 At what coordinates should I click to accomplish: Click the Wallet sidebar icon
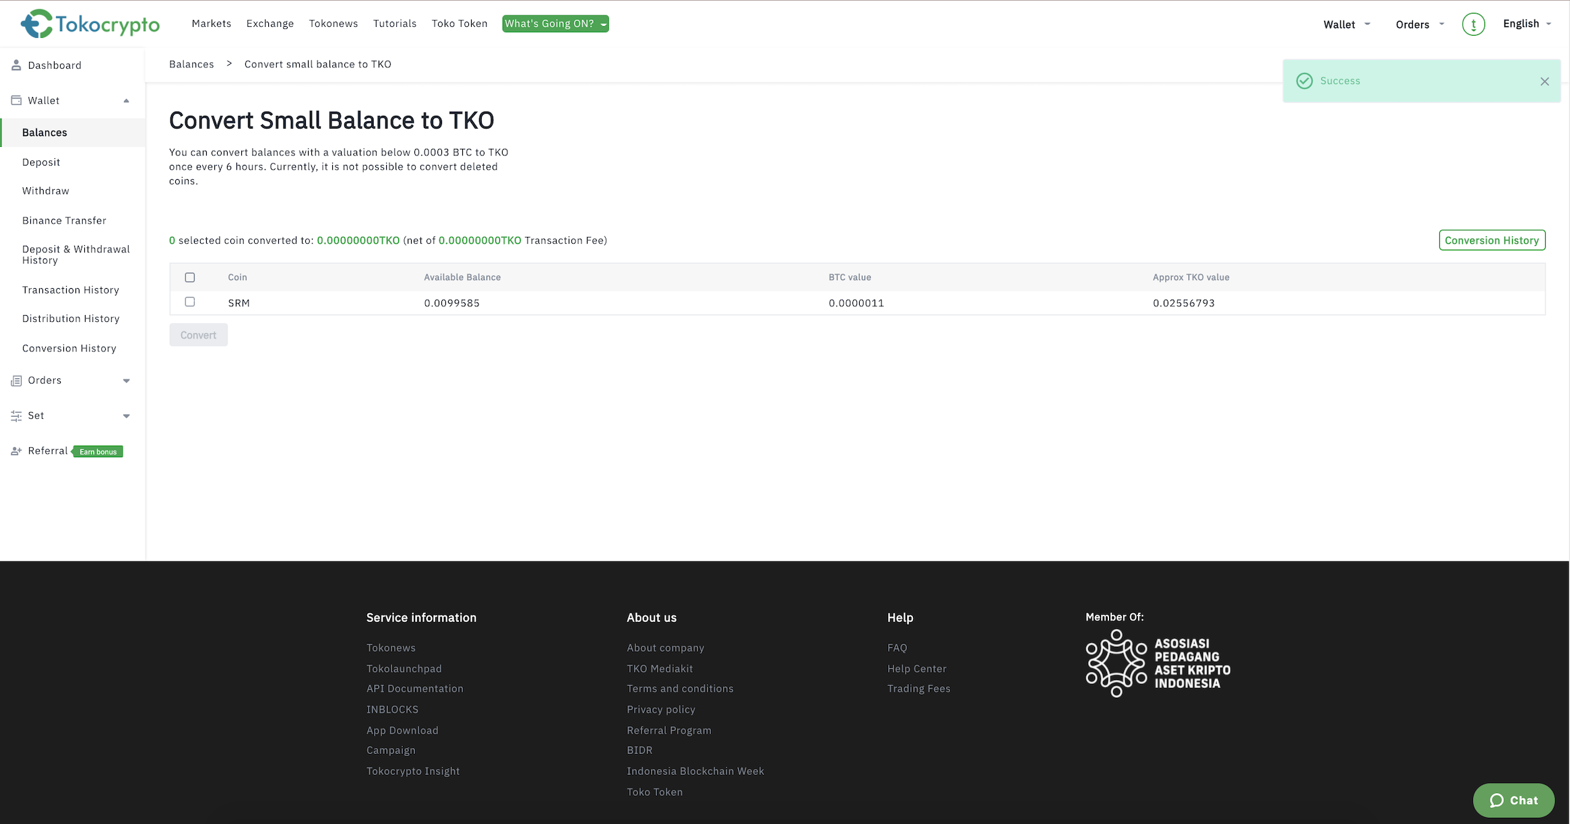click(x=16, y=100)
